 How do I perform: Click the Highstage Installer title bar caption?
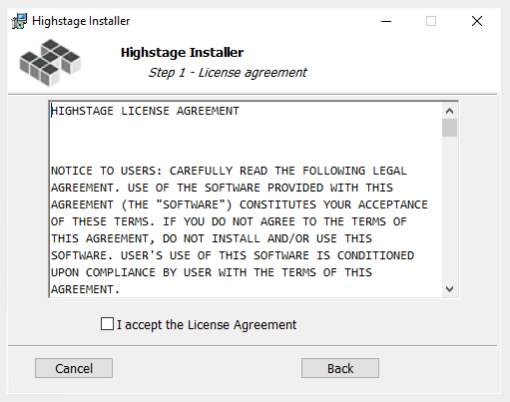tap(81, 21)
